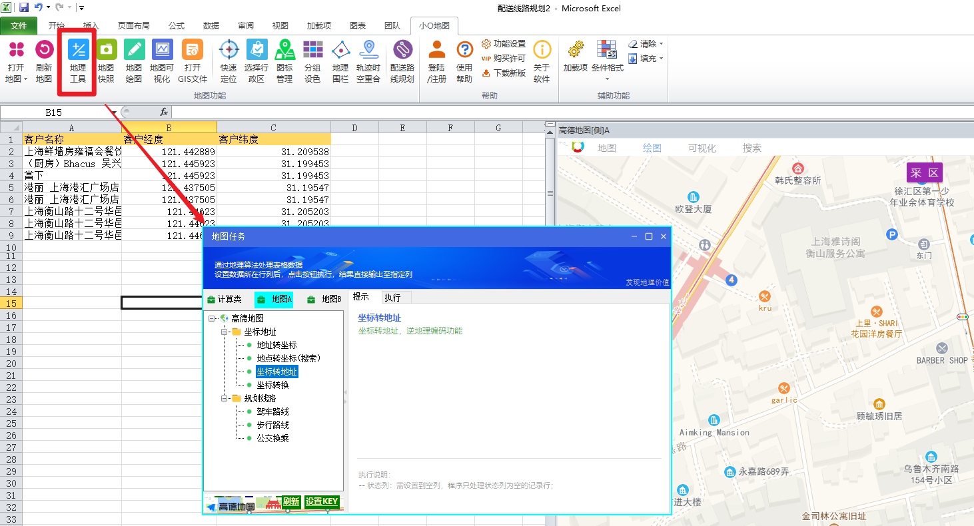The image size is (974, 526).
Task: Click 下载新版 download new version
Action: (x=504, y=73)
